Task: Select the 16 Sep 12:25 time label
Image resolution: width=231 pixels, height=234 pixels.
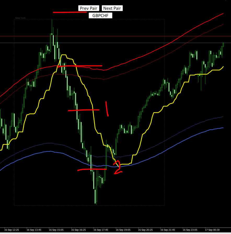Action: 11,230
